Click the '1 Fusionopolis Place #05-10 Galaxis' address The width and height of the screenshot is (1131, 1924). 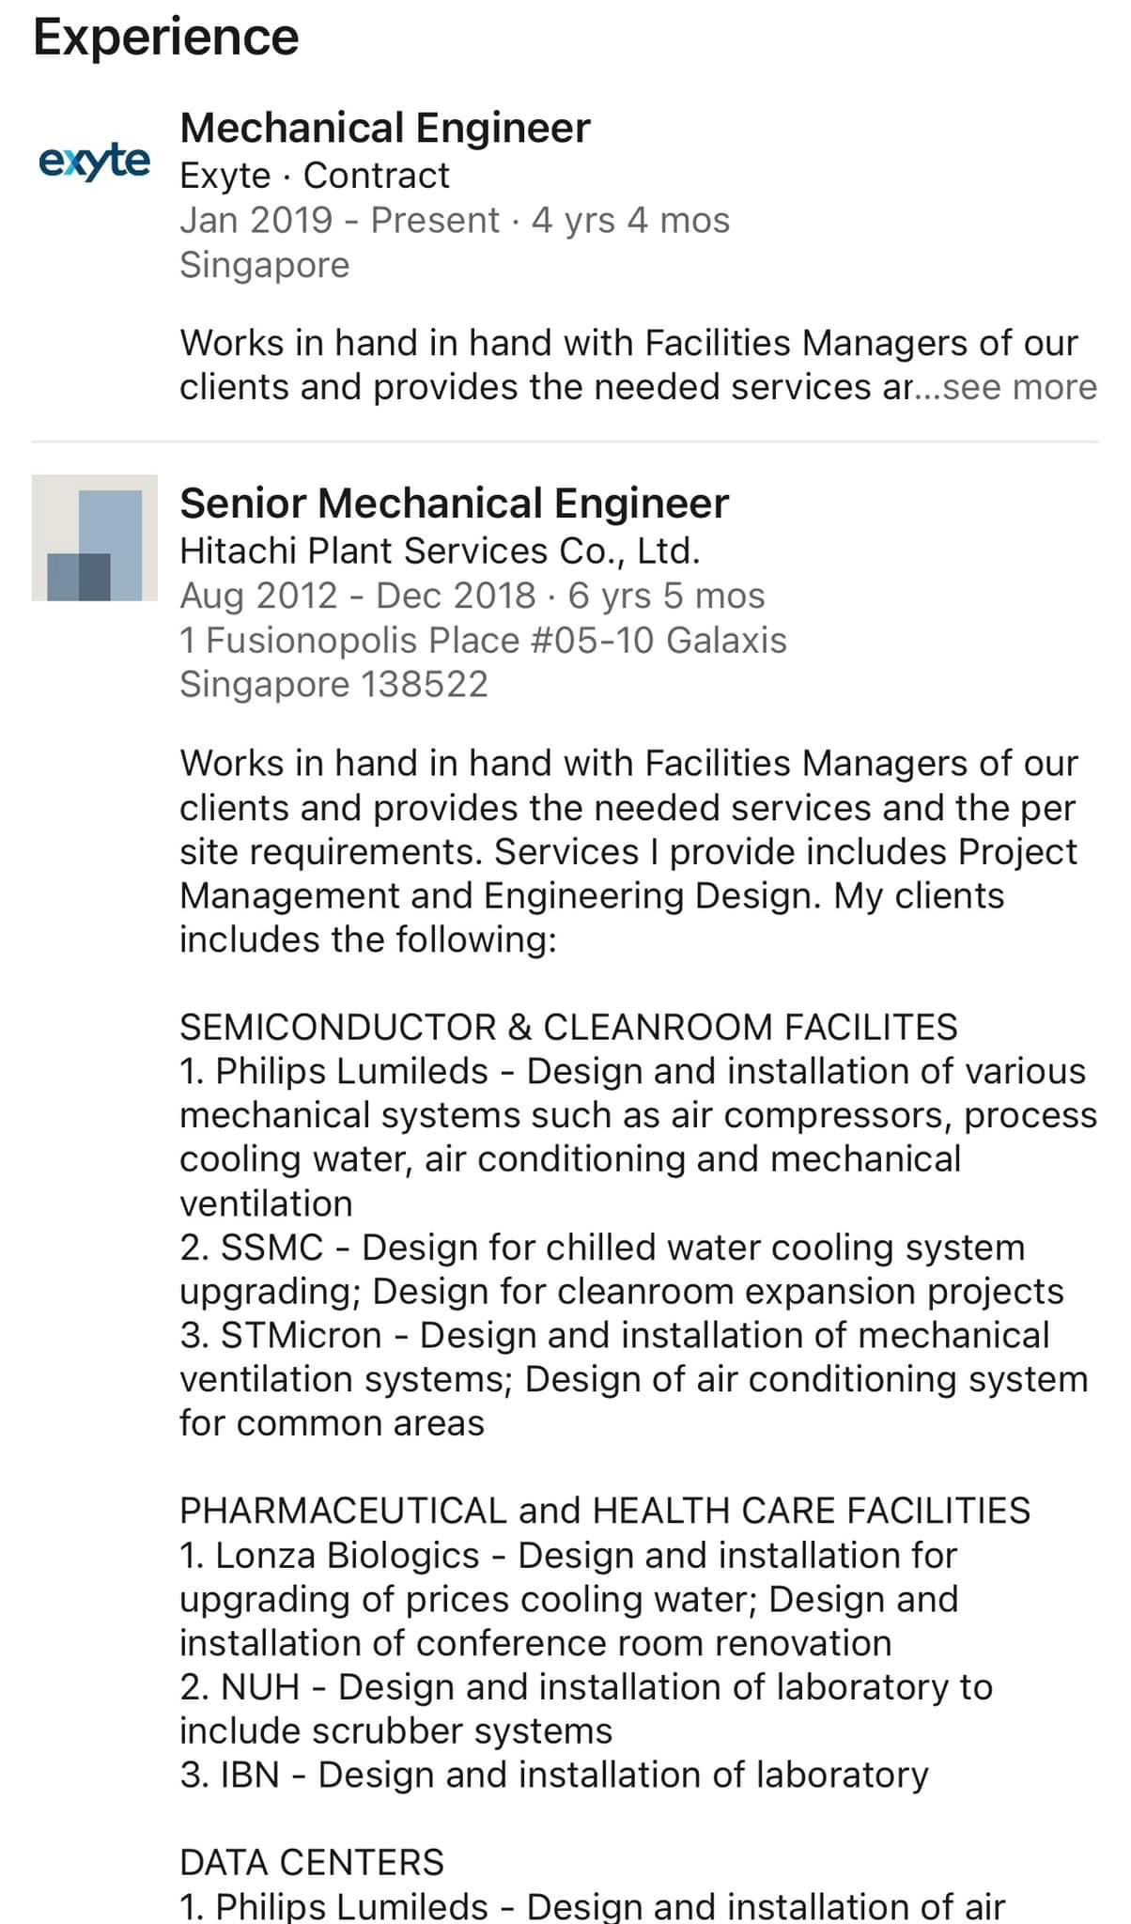click(483, 640)
